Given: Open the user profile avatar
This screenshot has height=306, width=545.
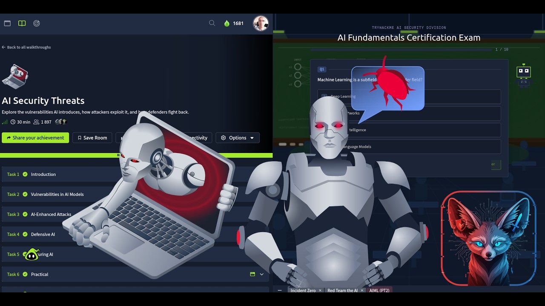Looking at the screenshot, I should tap(261, 23).
